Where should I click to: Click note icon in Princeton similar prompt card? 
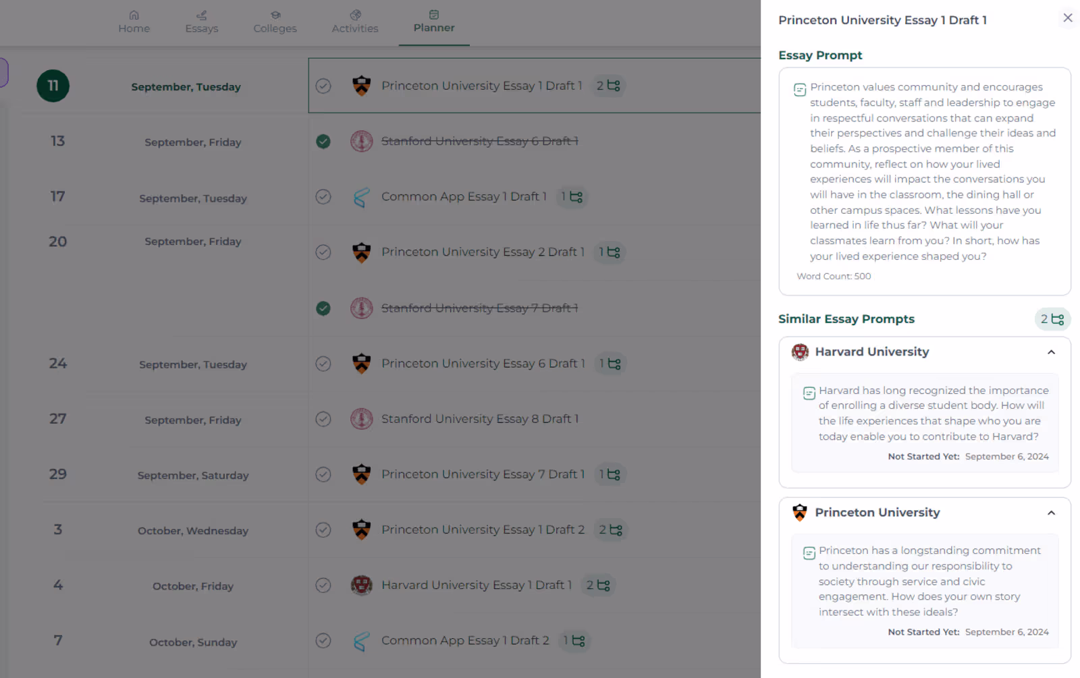809,554
